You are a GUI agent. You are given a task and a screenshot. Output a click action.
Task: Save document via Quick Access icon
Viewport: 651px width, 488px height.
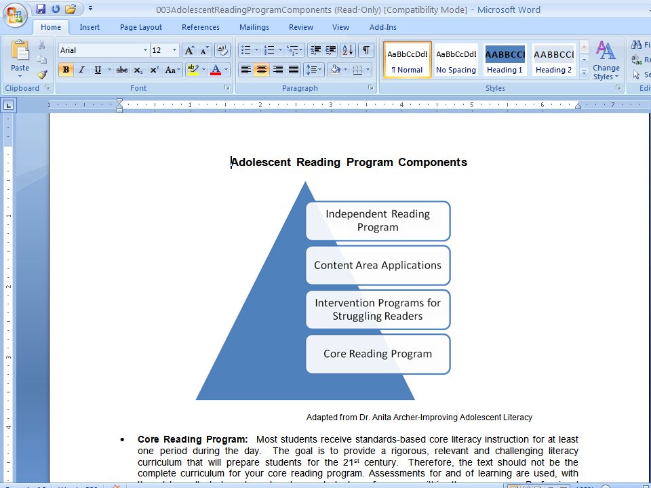40,9
